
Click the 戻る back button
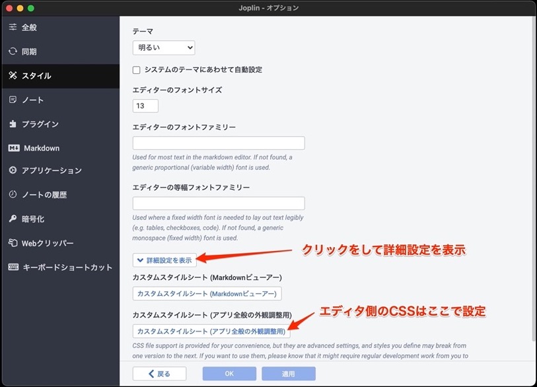[x=159, y=373]
